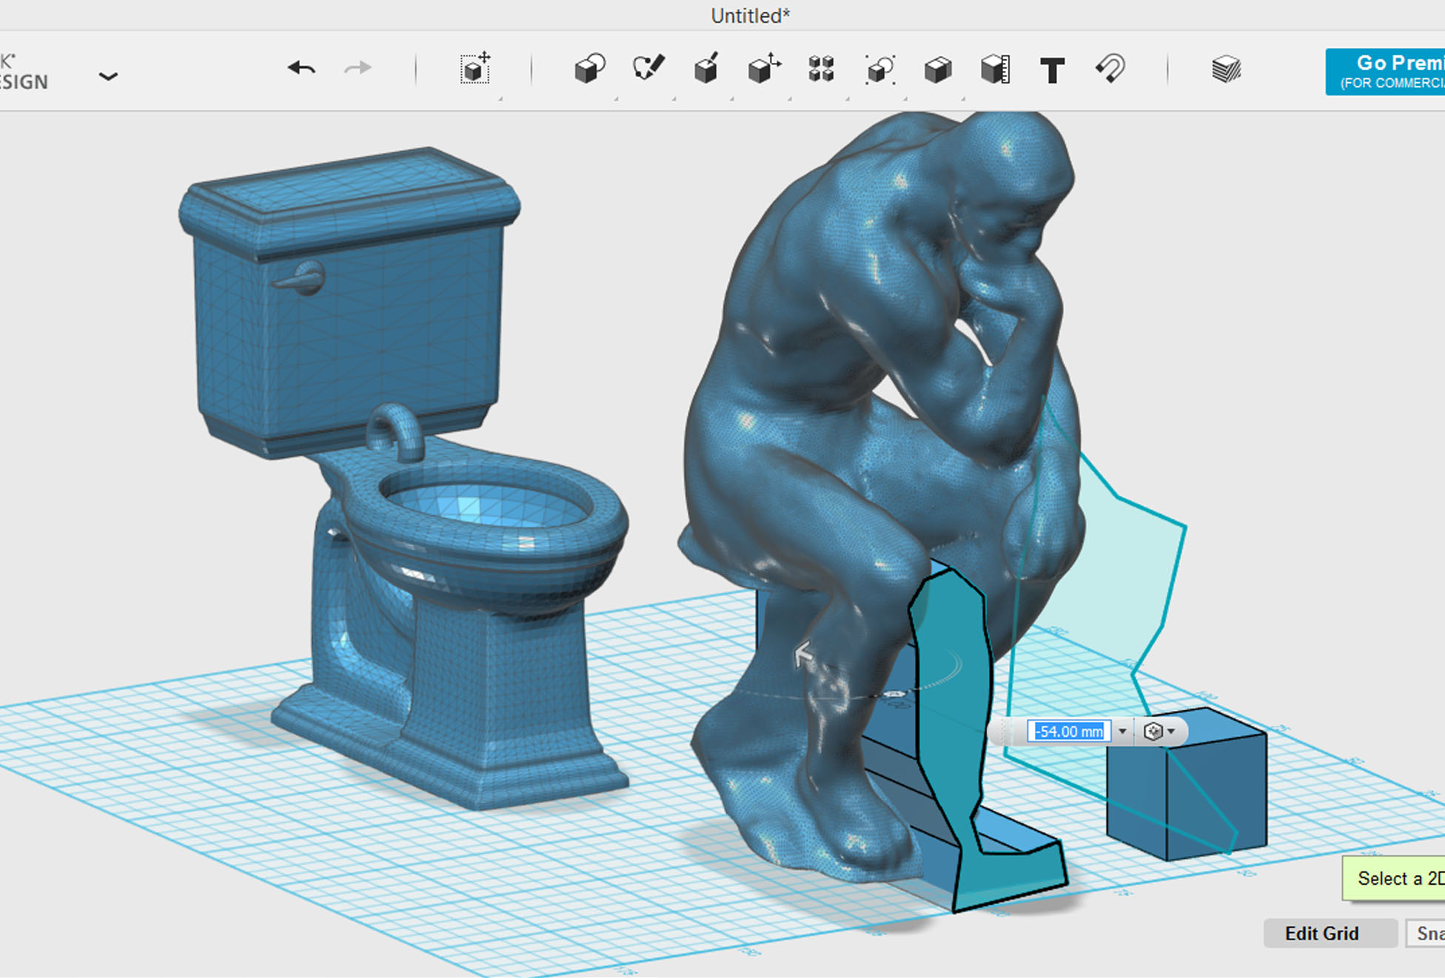The image size is (1445, 978).
Task: Open the Transform tool
Action: (475, 69)
